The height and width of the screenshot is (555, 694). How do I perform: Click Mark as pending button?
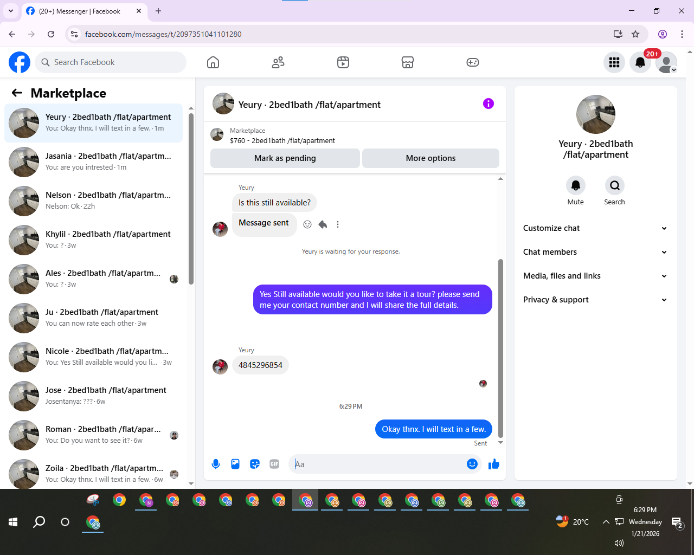click(285, 158)
